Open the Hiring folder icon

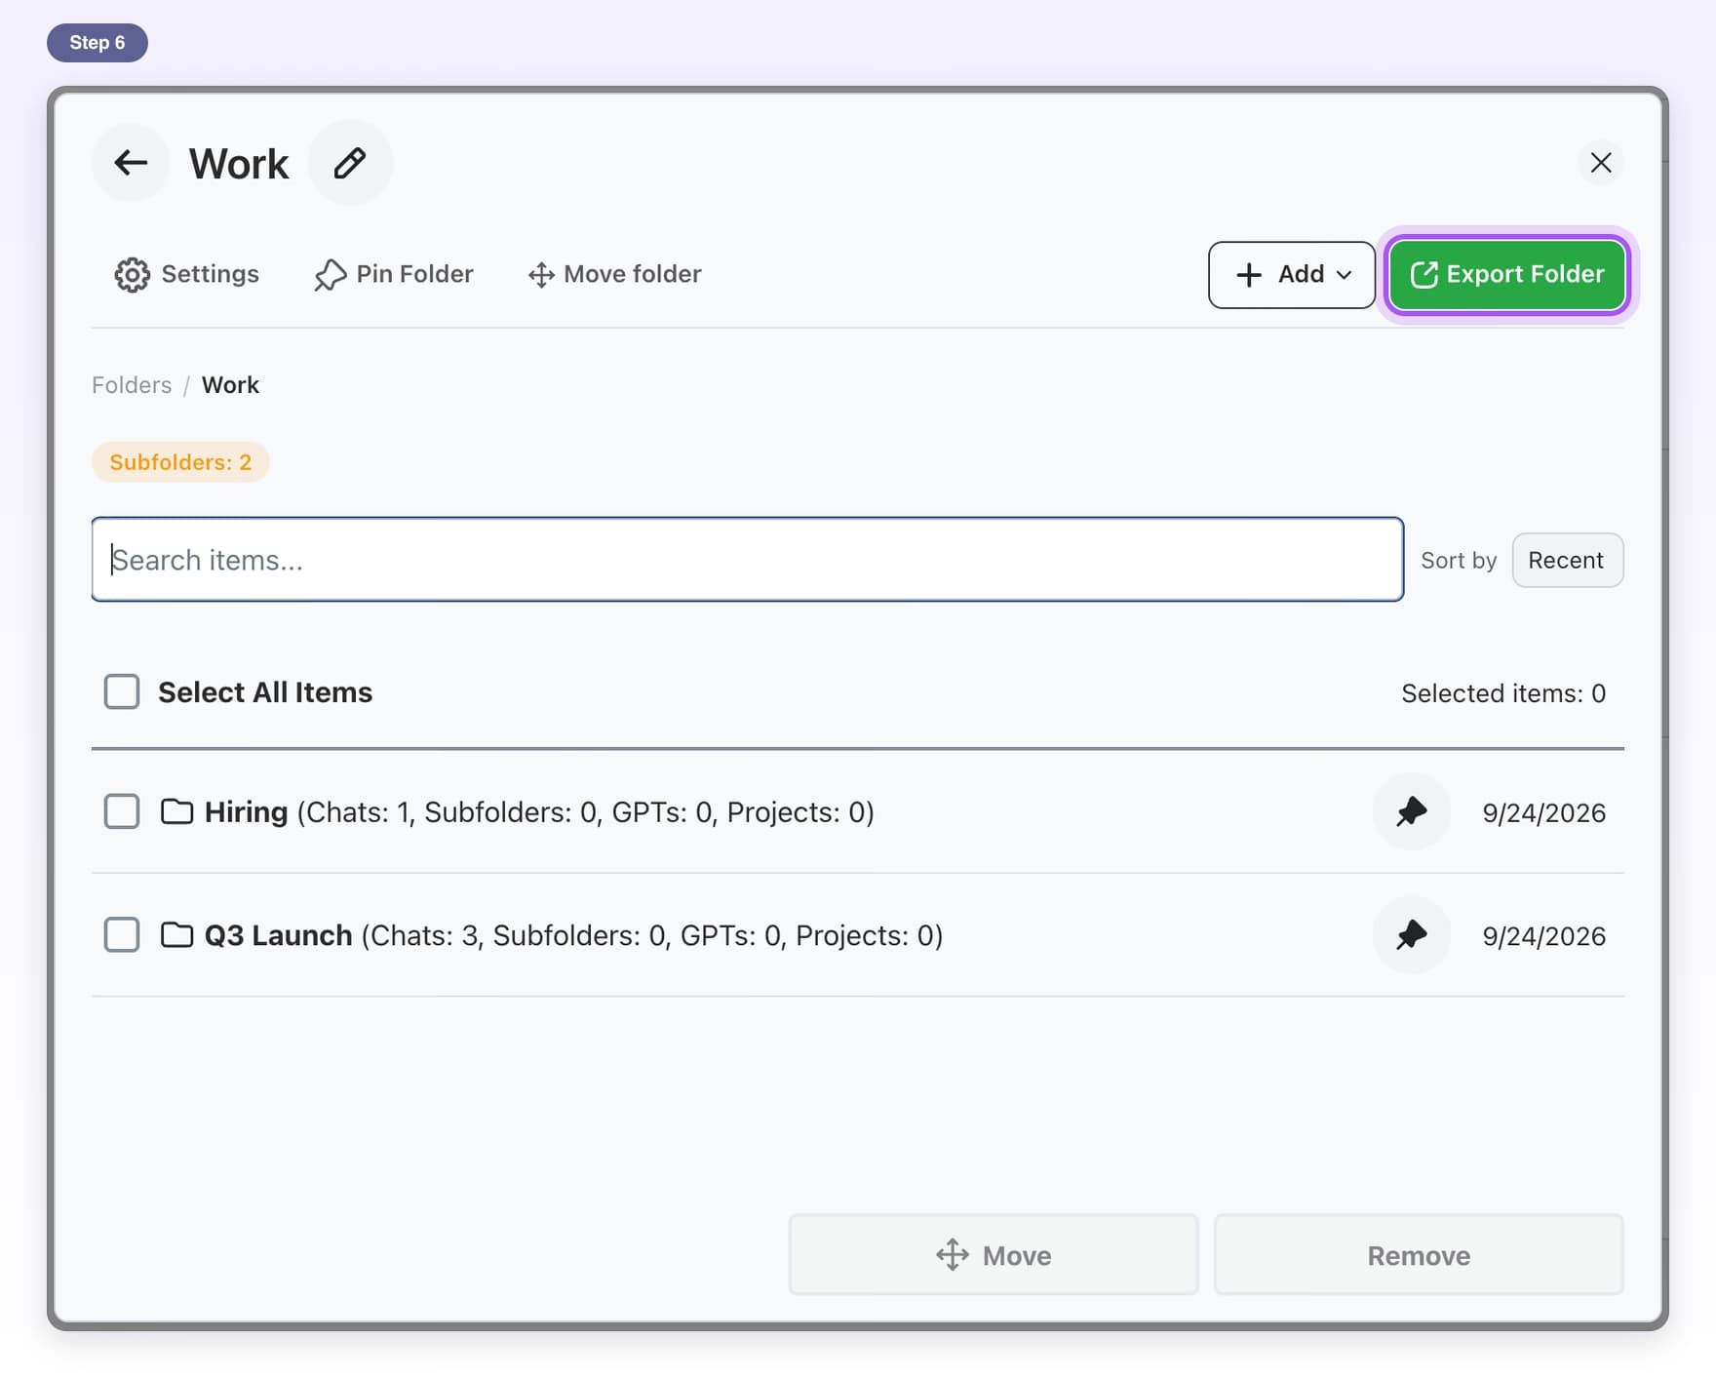(x=176, y=811)
